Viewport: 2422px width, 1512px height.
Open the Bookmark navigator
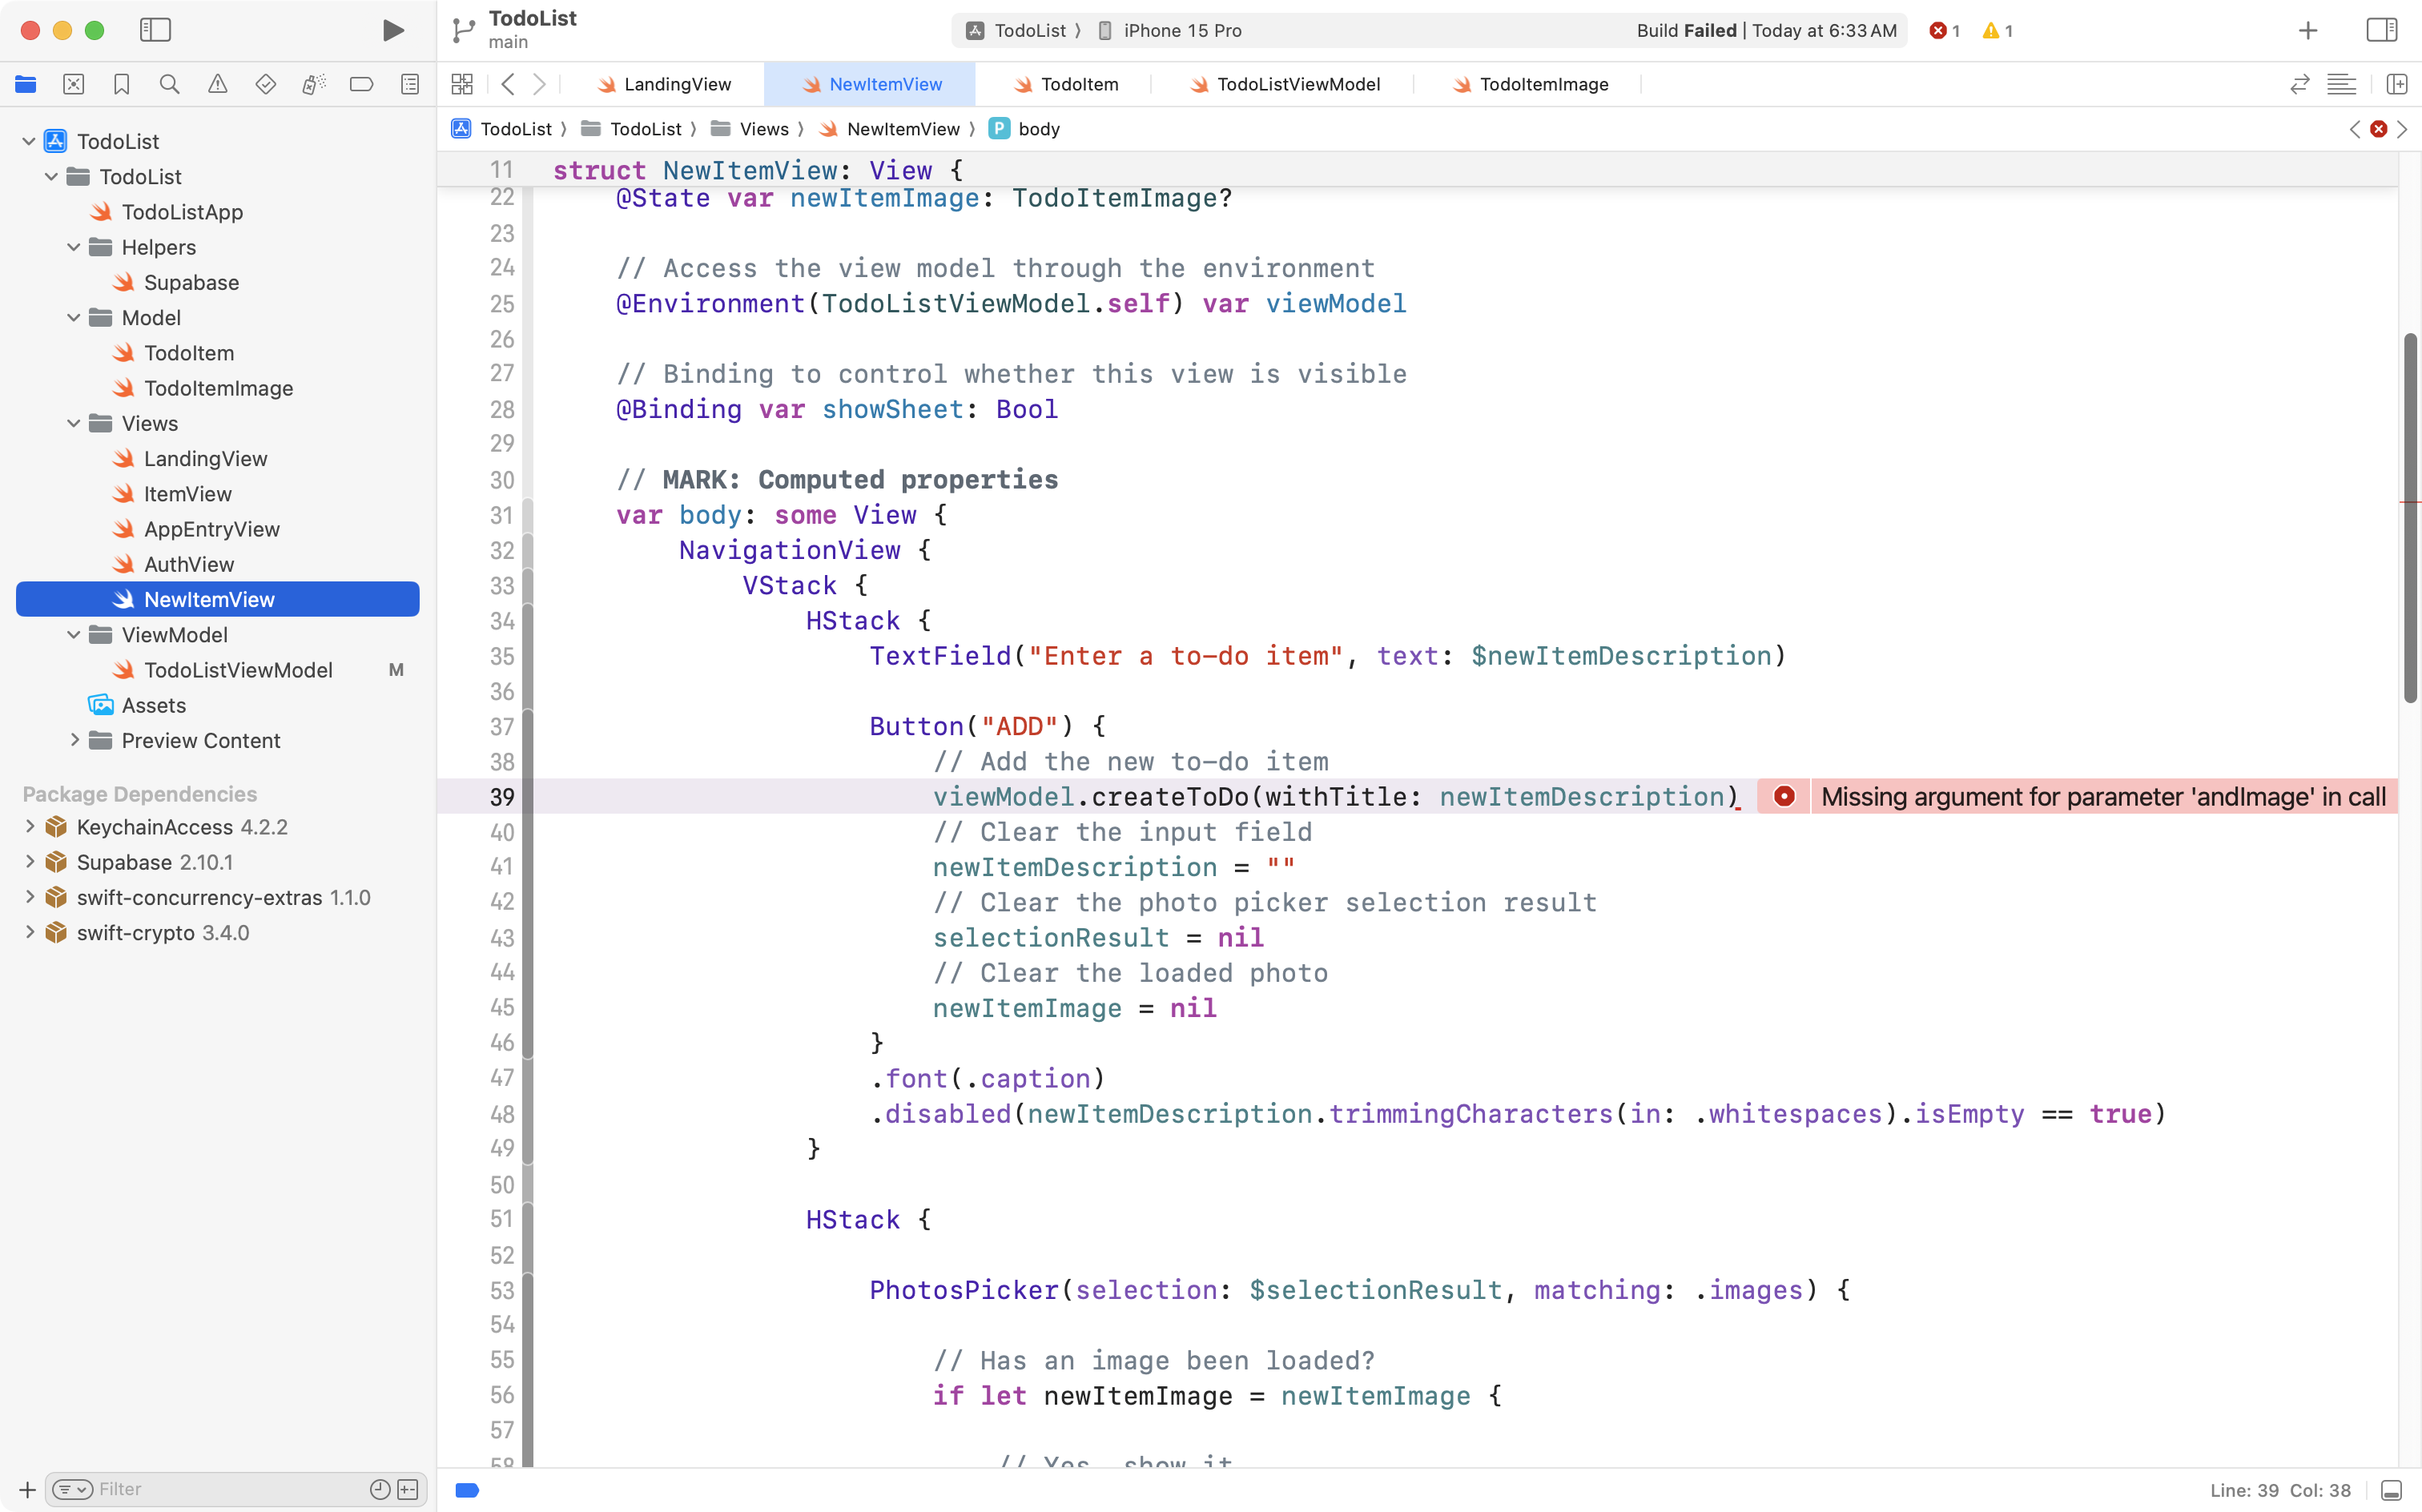[x=121, y=84]
